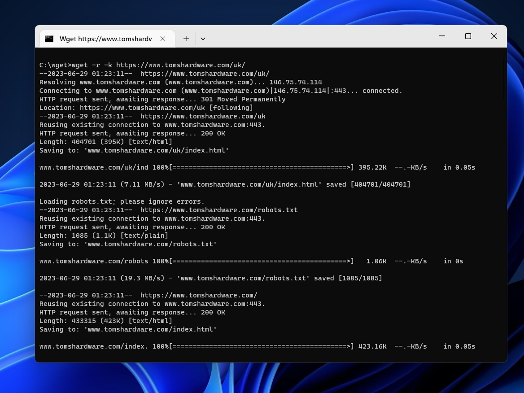
Task: Open a new terminal tab
Action: (x=186, y=39)
